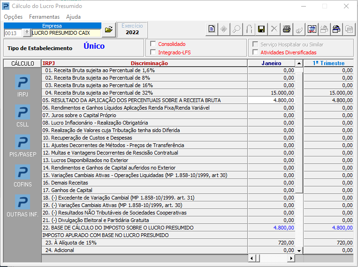Select the IRPJ calculation icon
The image size is (358, 267).
(x=23, y=82)
